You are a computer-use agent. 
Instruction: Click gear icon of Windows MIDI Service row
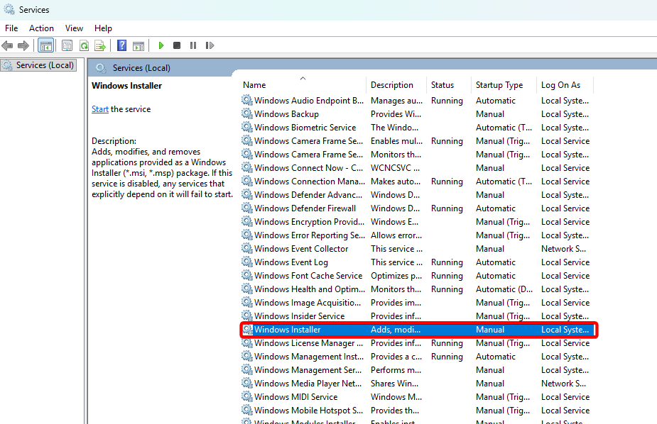coord(247,396)
